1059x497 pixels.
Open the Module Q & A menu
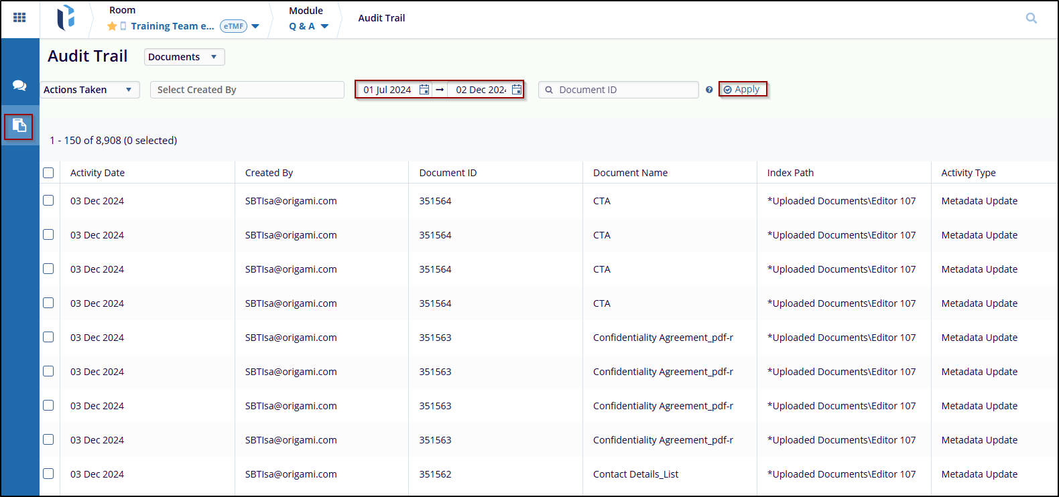click(x=308, y=26)
